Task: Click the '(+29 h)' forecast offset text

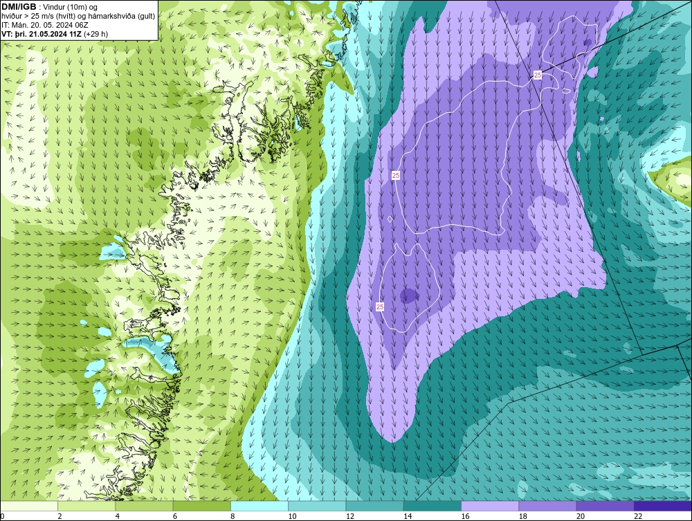Action: 95,34
